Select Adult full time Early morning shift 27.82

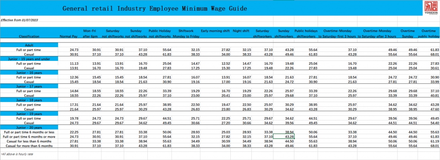coord(226,49)
